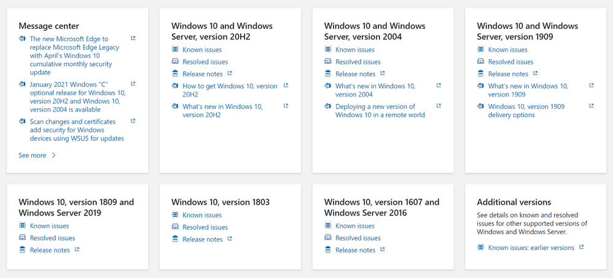Click See more in Message center

(x=33, y=155)
